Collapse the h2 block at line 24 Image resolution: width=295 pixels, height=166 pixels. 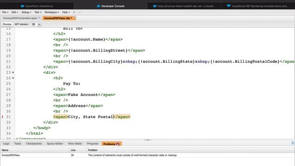(13, 78)
